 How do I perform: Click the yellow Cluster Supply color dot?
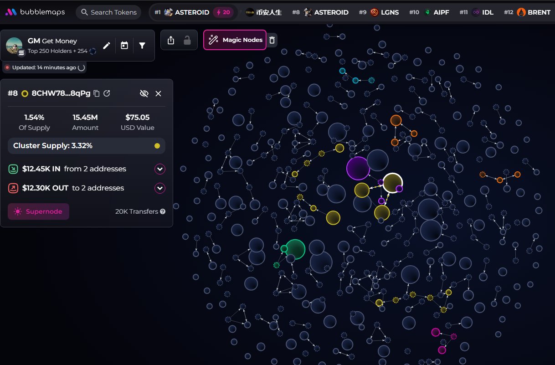click(157, 146)
